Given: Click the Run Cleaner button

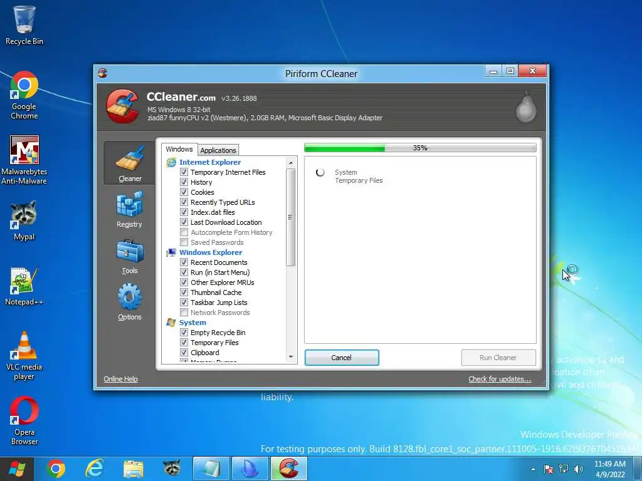Looking at the screenshot, I should point(498,358).
